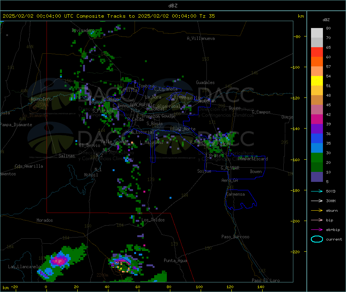The height and width of the screenshot is (292, 346).
Task: Click the 'Bowen' map label
Action: pos(256,171)
